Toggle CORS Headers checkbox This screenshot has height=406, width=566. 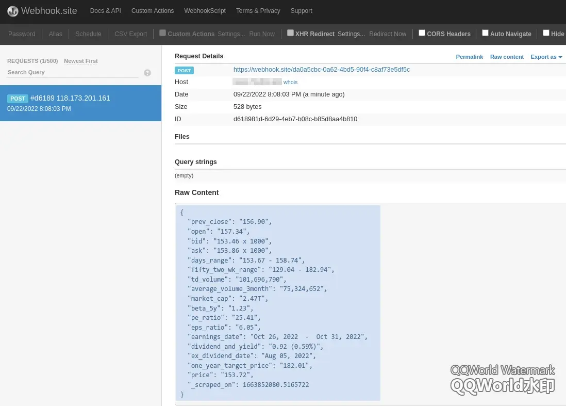(422, 33)
